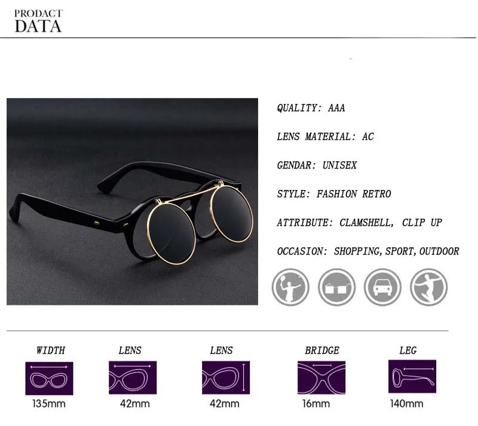Screen dimensions: 478x426
Task: Click the 16mm bridge value
Action: click(x=316, y=404)
